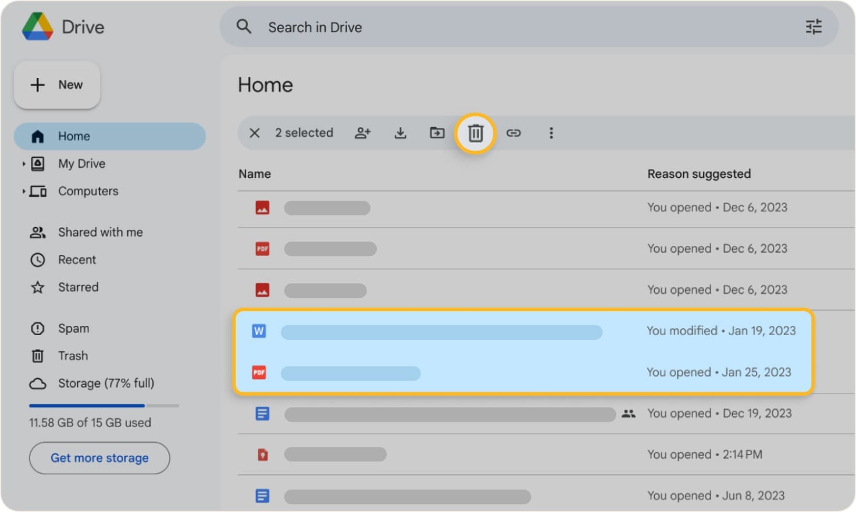Open advanced search options icon
Image resolution: width=856 pixels, height=512 pixels.
(x=814, y=27)
